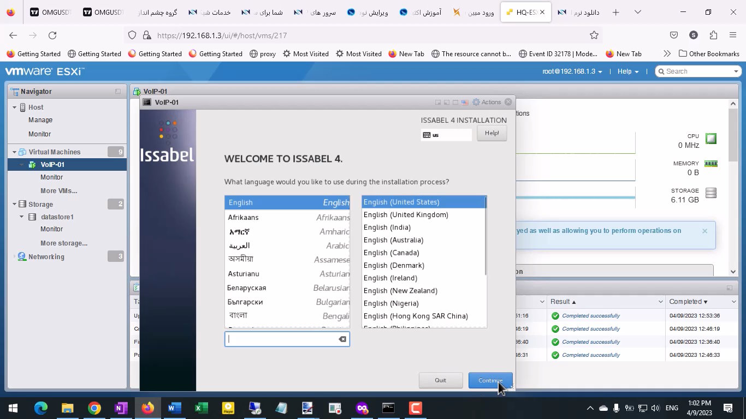Click the Quit button in installer
The height and width of the screenshot is (419, 746).
click(x=441, y=380)
